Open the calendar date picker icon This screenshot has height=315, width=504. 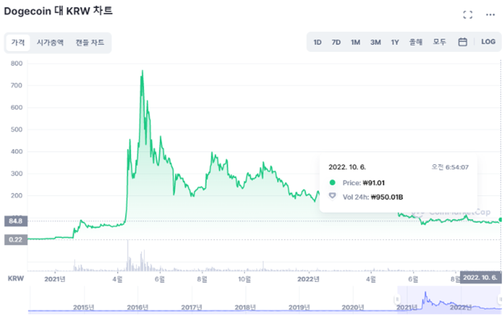pyautogui.click(x=463, y=42)
